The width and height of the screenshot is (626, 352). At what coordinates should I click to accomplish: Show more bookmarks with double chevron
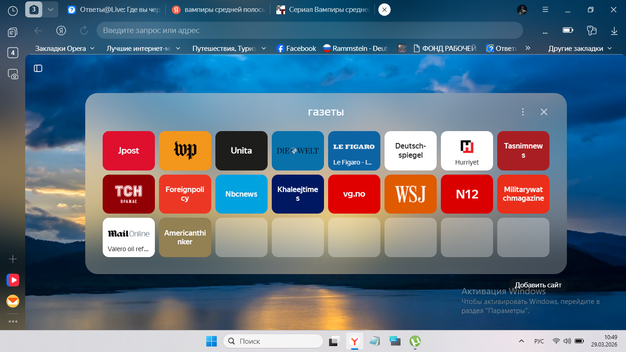[x=528, y=48]
